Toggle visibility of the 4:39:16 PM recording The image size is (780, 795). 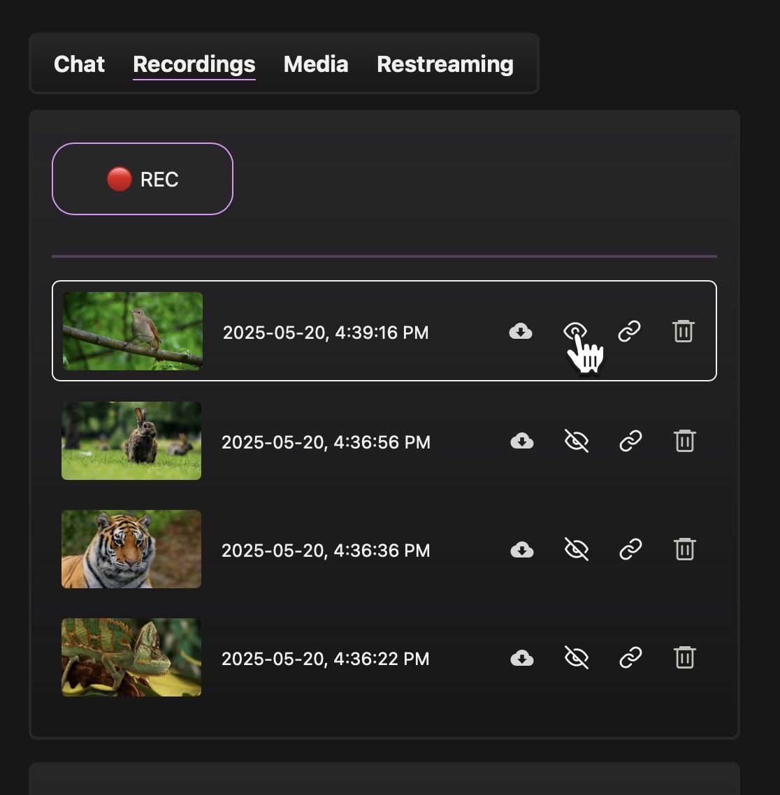coord(575,330)
